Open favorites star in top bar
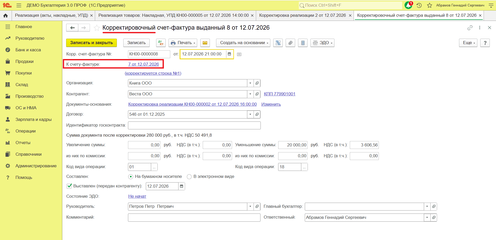This screenshot has height=240, width=496. (430, 5)
